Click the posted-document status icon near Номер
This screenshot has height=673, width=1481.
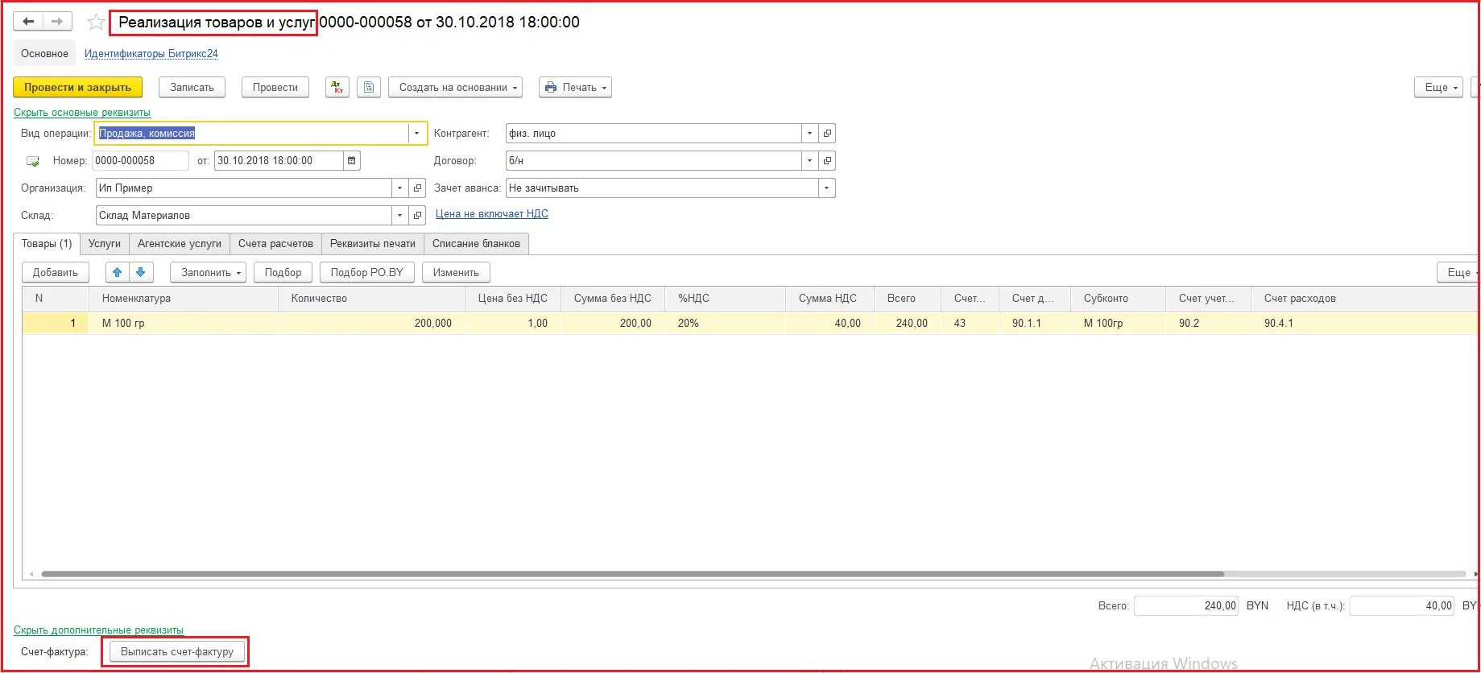tap(33, 161)
